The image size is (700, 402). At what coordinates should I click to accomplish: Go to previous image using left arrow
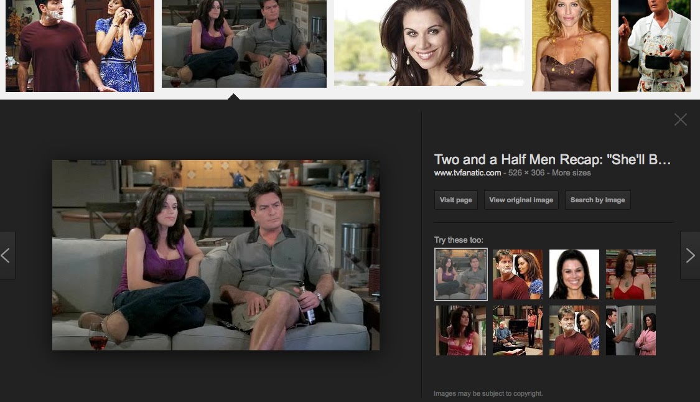point(7,256)
